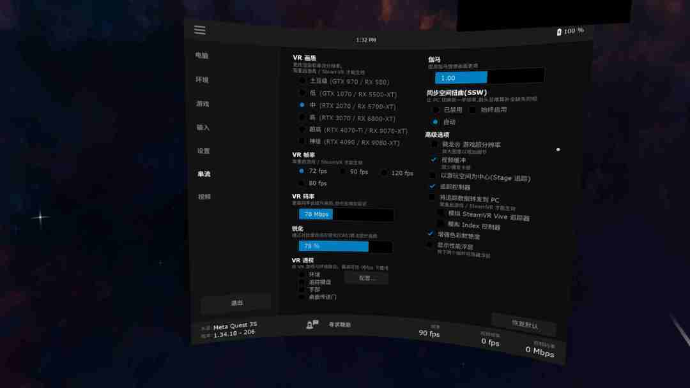Open the 输入 (Input) tab
This screenshot has width=690, height=388.
(x=203, y=128)
